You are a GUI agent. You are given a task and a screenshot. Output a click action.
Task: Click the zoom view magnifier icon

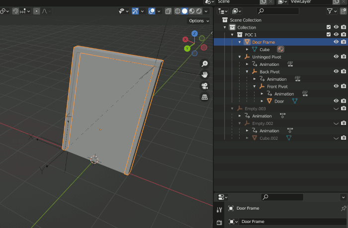click(205, 64)
